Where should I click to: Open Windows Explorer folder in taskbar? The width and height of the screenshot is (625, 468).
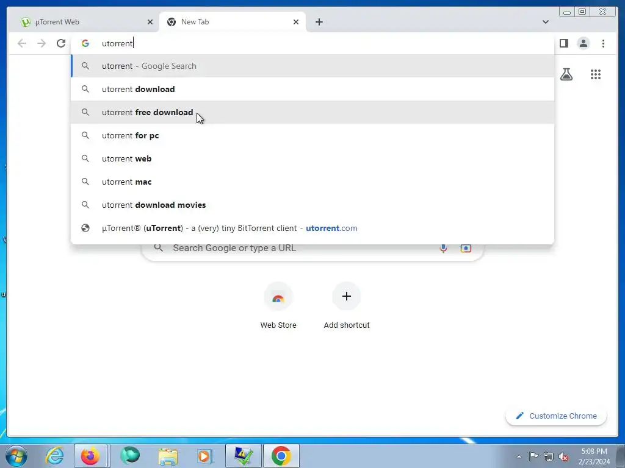168,456
